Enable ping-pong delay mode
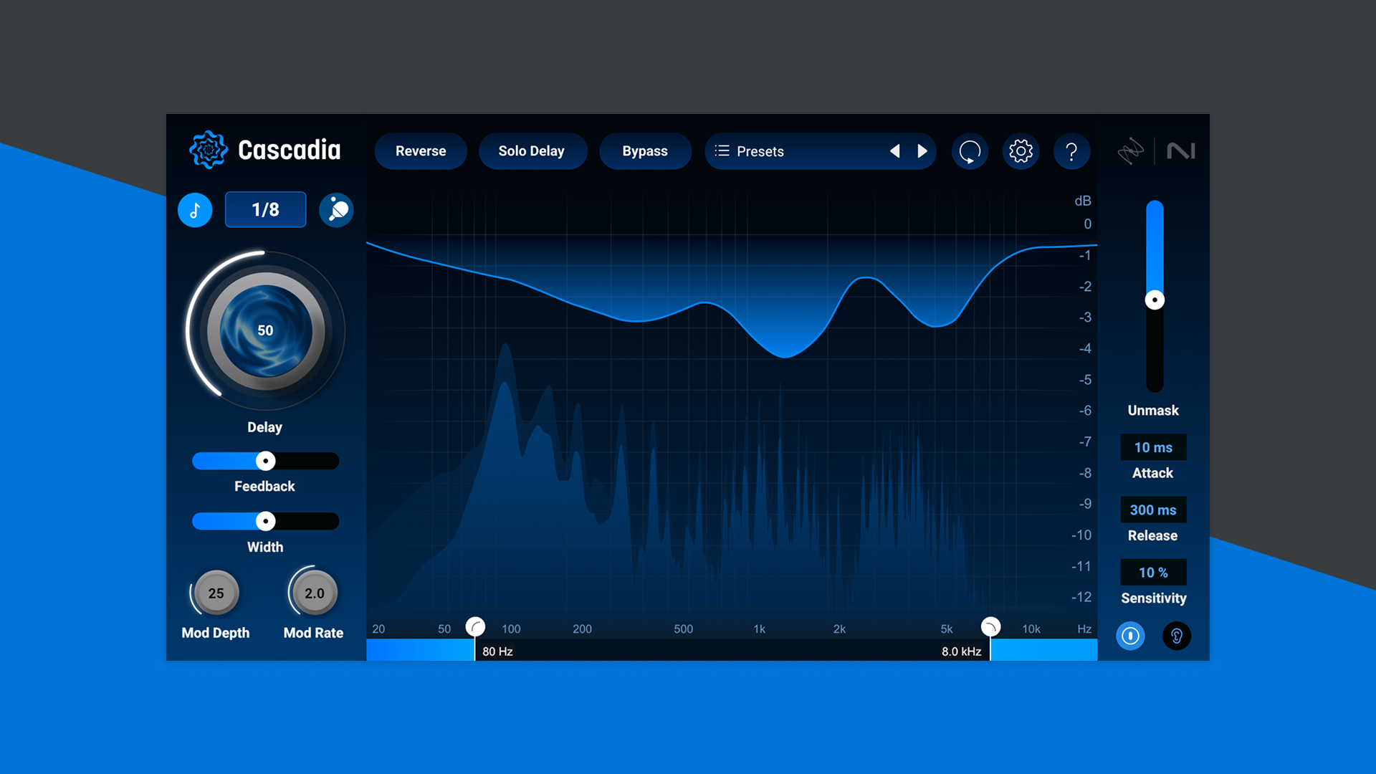Viewport: 1376px width, 774px height. pyautogui.click(x=336, y=209)
